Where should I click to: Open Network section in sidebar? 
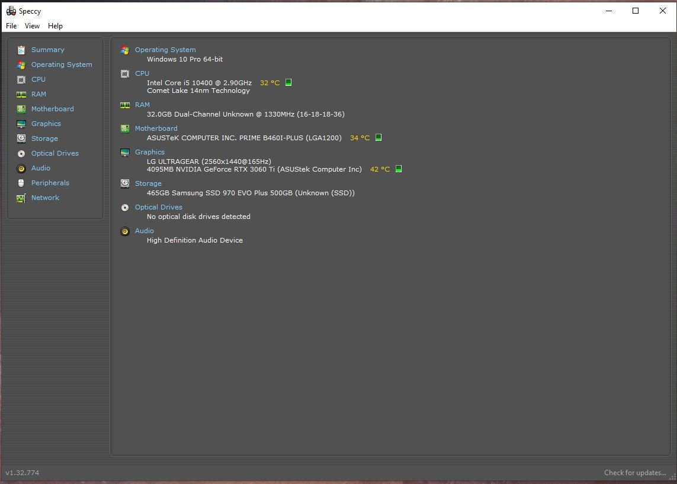point(46,198)
